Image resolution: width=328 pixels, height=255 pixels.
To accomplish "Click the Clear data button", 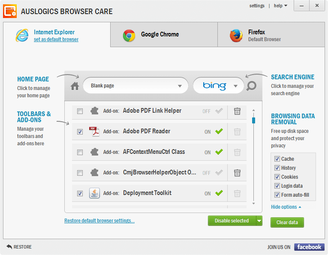I will pyautogui.click(x=287, y=222).
